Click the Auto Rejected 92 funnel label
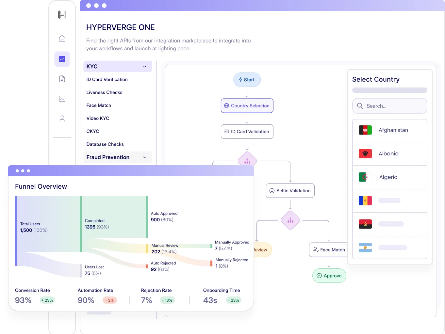Image resolution: width=445 pixels, height=334 pixels. pos(163,266)
